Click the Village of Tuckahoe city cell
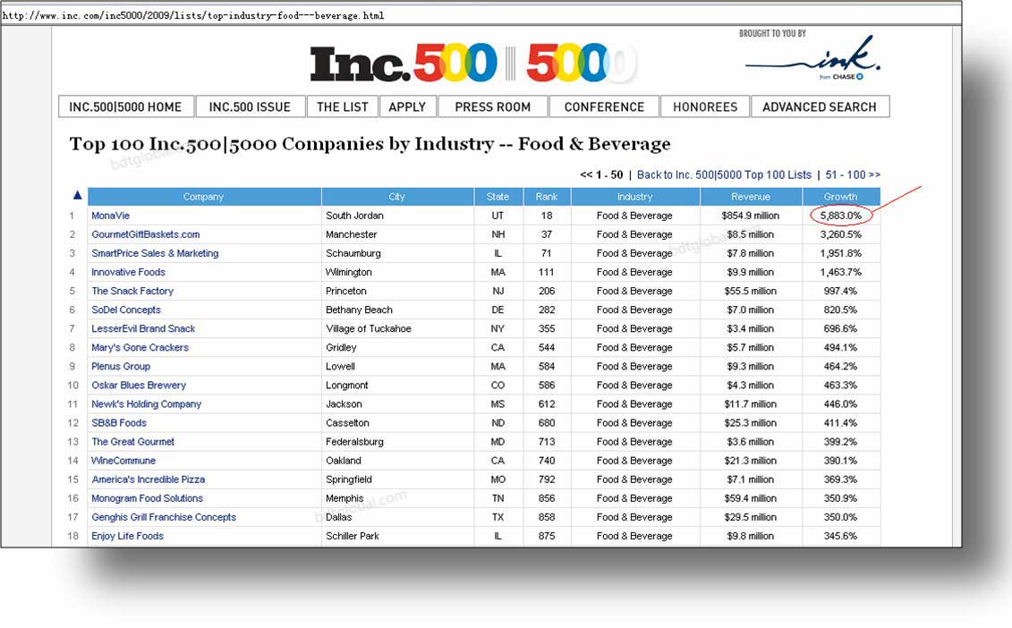 [369, 328]
